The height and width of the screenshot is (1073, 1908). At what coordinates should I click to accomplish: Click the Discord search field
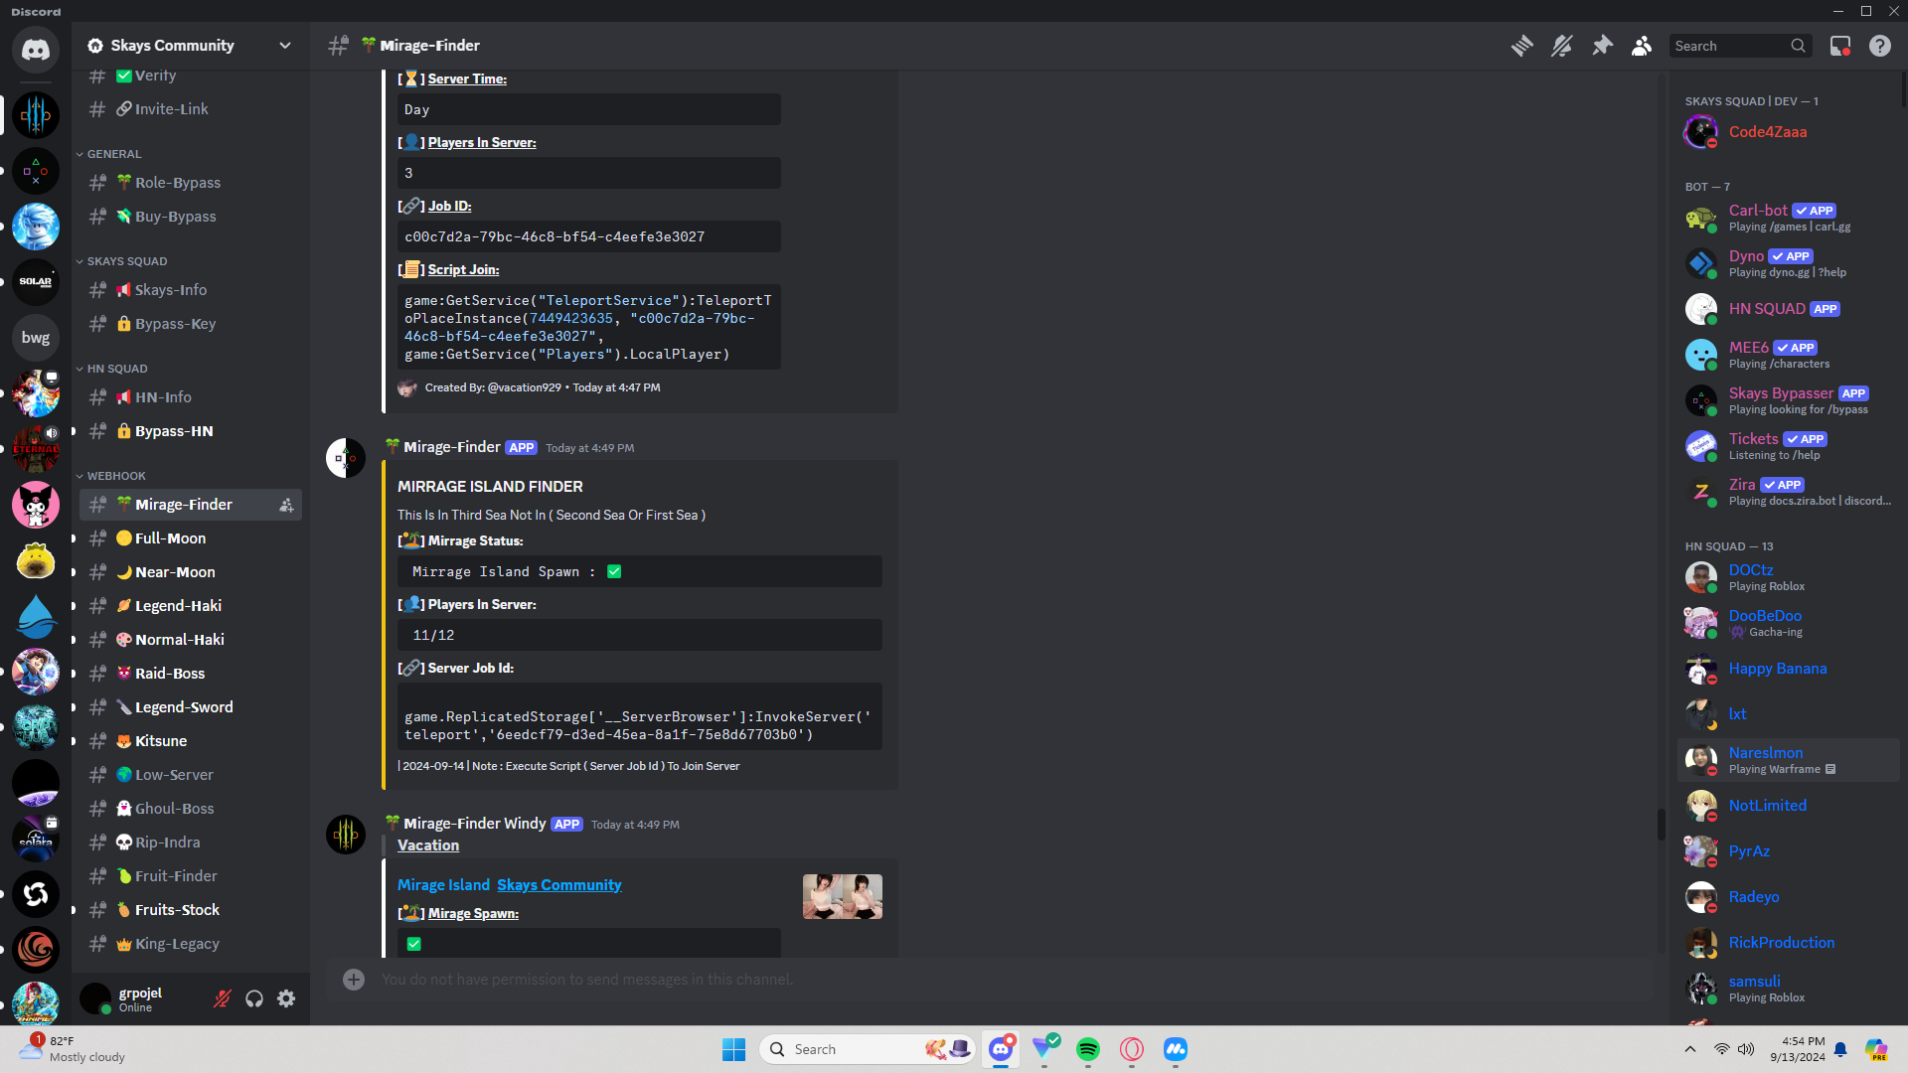1740,46
